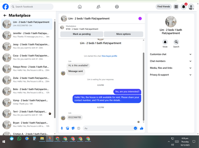The height and width of the screenshot is (148, 199).
Task: Expand the Privacy & support section
Action: coord(171,75)
